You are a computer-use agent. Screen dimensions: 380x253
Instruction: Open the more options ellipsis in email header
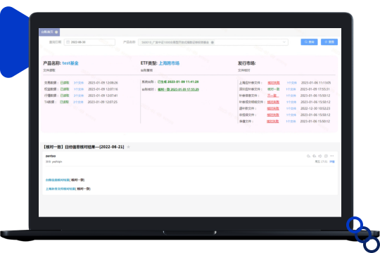coord(331,156)
